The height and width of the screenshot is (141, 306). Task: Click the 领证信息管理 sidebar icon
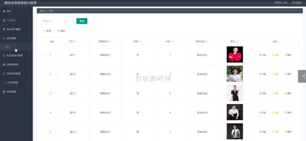tap(4, 73)
